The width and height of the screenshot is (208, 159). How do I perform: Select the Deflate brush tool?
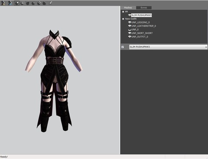pos(33,3)
